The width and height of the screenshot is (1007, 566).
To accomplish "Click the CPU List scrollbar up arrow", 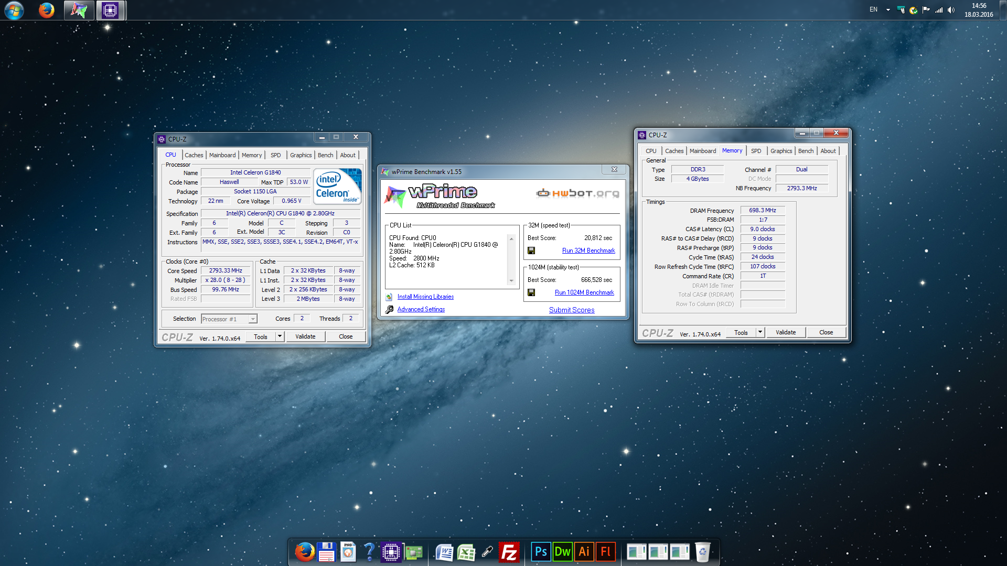I will tap(511, 238).
